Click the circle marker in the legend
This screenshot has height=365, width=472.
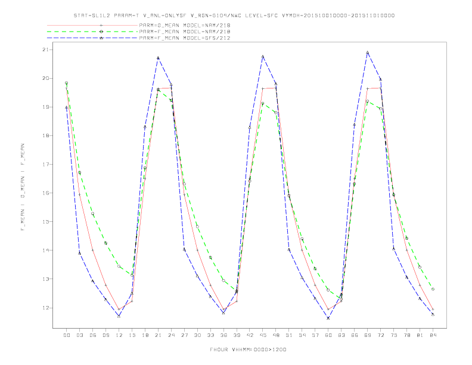pos(101,32)
